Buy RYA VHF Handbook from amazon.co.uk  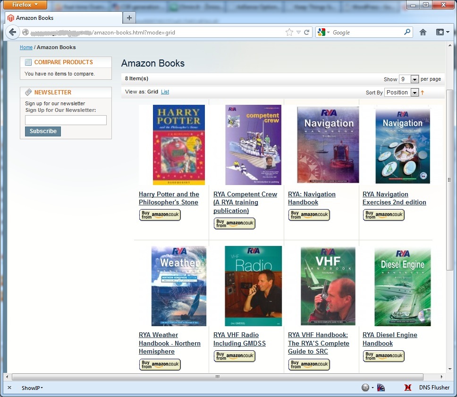[309, 364]
